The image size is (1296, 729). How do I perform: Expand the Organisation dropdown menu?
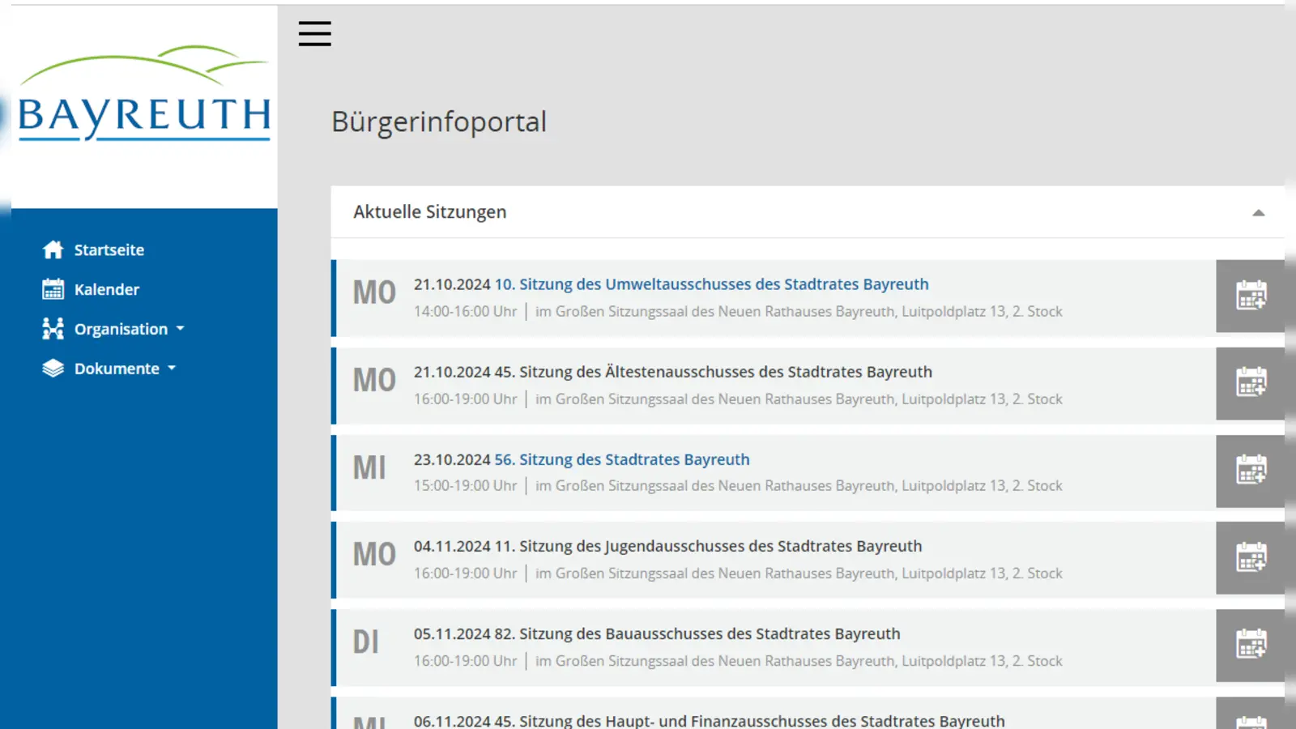click(180, 329)
